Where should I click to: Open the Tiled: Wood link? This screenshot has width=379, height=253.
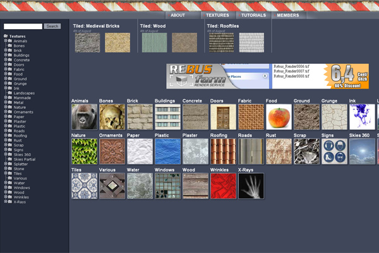pyautogui.click(x=153, y=26)
